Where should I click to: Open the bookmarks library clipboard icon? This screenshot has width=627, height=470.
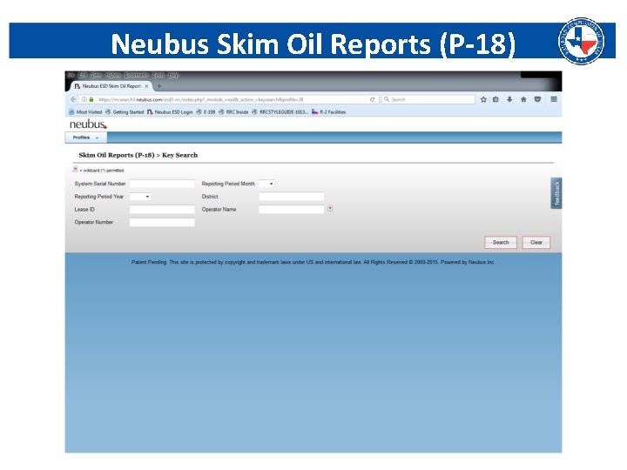496,99
